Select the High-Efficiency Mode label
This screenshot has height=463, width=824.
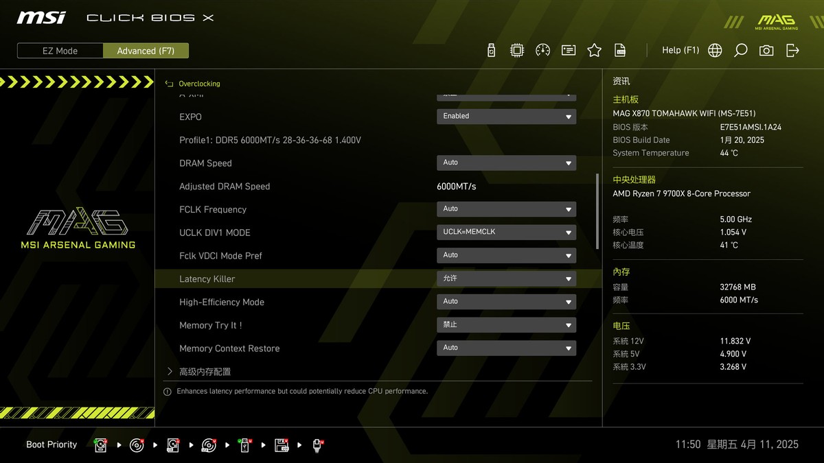point(222,302)
